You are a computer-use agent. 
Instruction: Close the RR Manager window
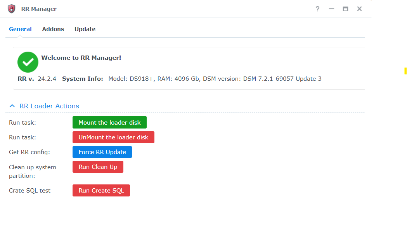tap(359, 9)
